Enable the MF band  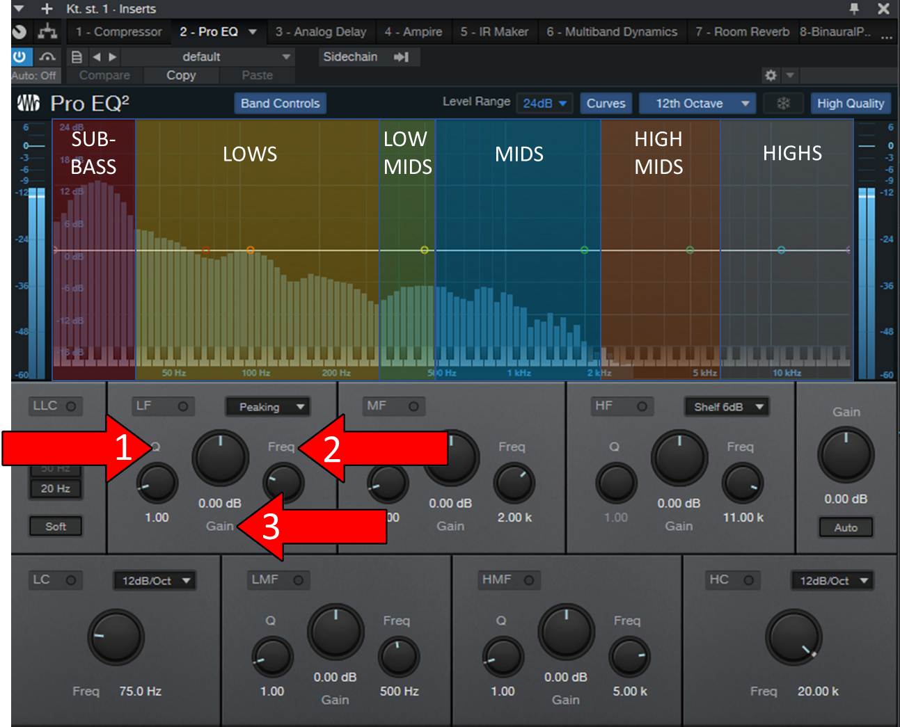tap(413, 406)
